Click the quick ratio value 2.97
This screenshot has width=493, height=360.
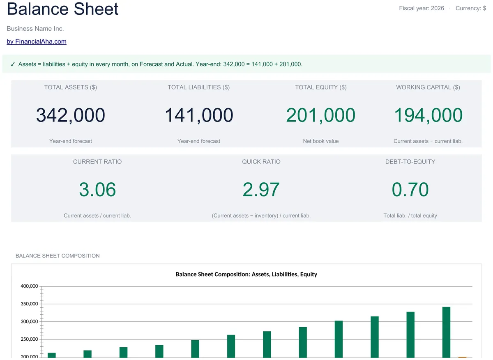(261, 190)
